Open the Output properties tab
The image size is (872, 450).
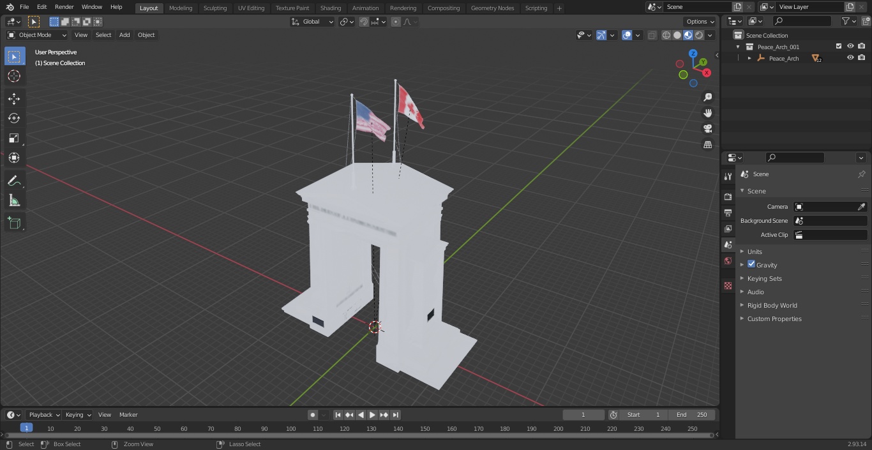tap(728, 213)
